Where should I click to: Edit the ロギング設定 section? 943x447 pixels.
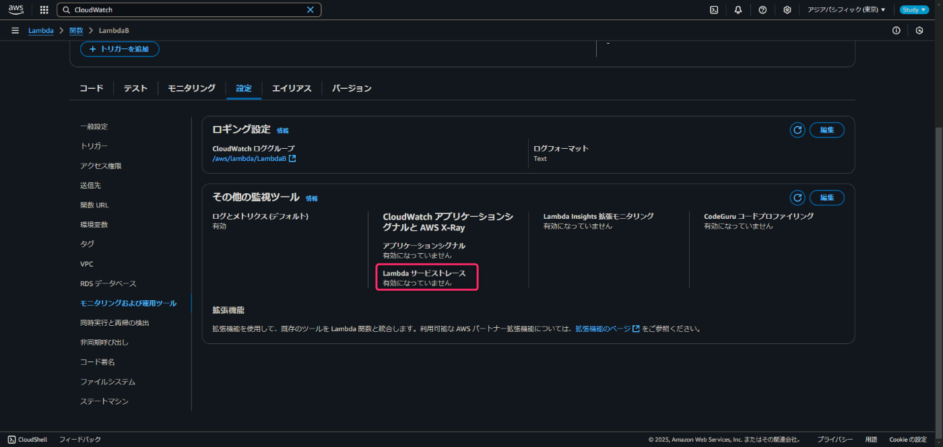coord(827,130)
